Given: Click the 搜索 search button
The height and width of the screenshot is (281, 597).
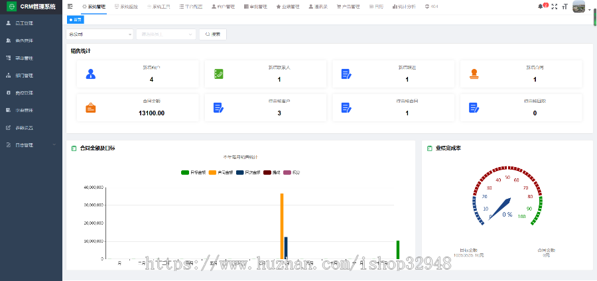Looking at the screenshot, I should coord(213,34).
